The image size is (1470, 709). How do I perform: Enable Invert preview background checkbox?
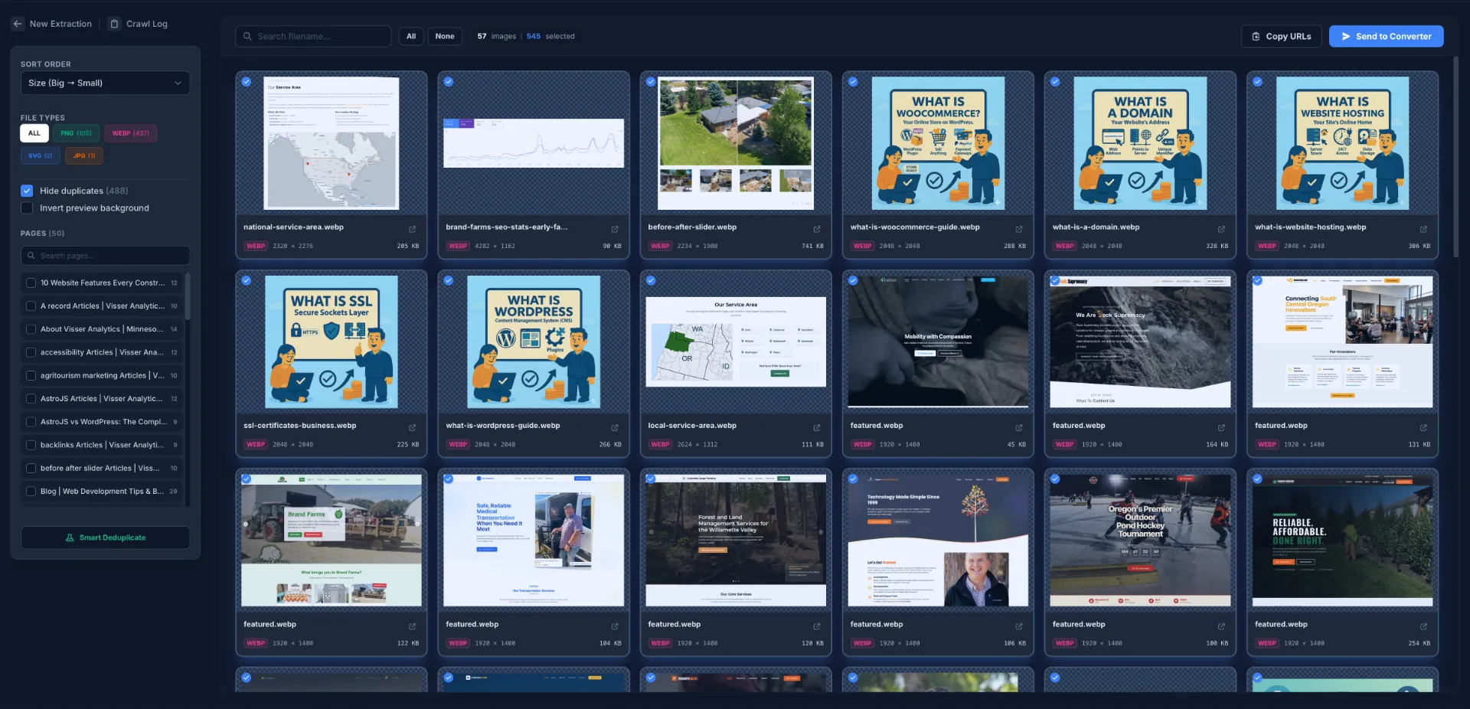click(27, 208)
